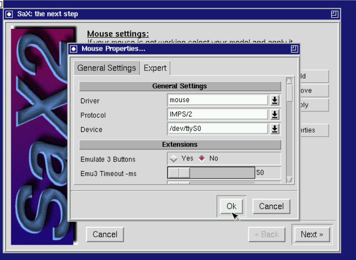Click the scrollbar up arrow
Image resolution: width=356 pixels, height=260 pixels.
pos(290,81)
